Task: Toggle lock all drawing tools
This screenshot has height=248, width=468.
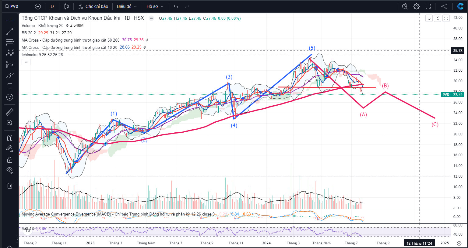Action: pyautogui.click(x=10, y=160)
